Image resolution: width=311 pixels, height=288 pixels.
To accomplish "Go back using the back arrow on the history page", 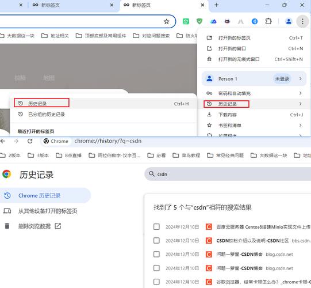I will (2, 141).
